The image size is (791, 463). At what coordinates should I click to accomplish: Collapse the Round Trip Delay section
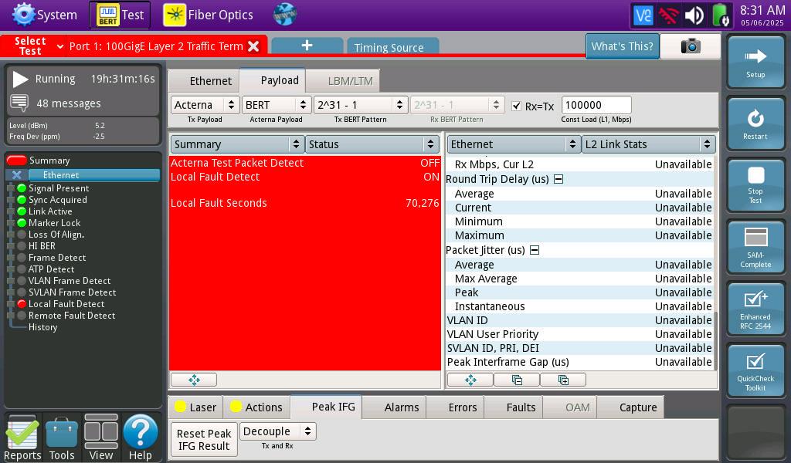pos(558,179)
